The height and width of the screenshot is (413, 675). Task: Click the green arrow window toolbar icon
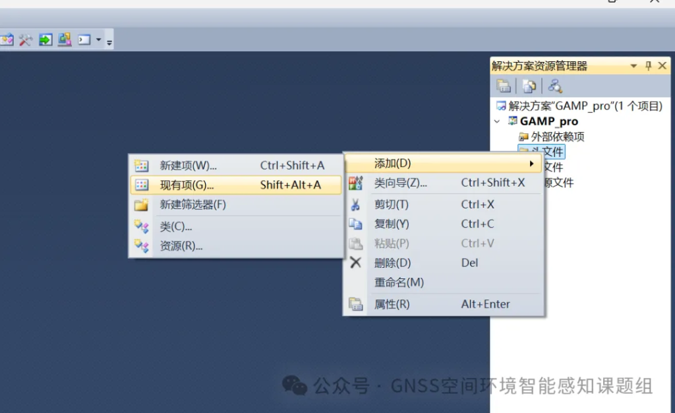click(x=45, y=40)
